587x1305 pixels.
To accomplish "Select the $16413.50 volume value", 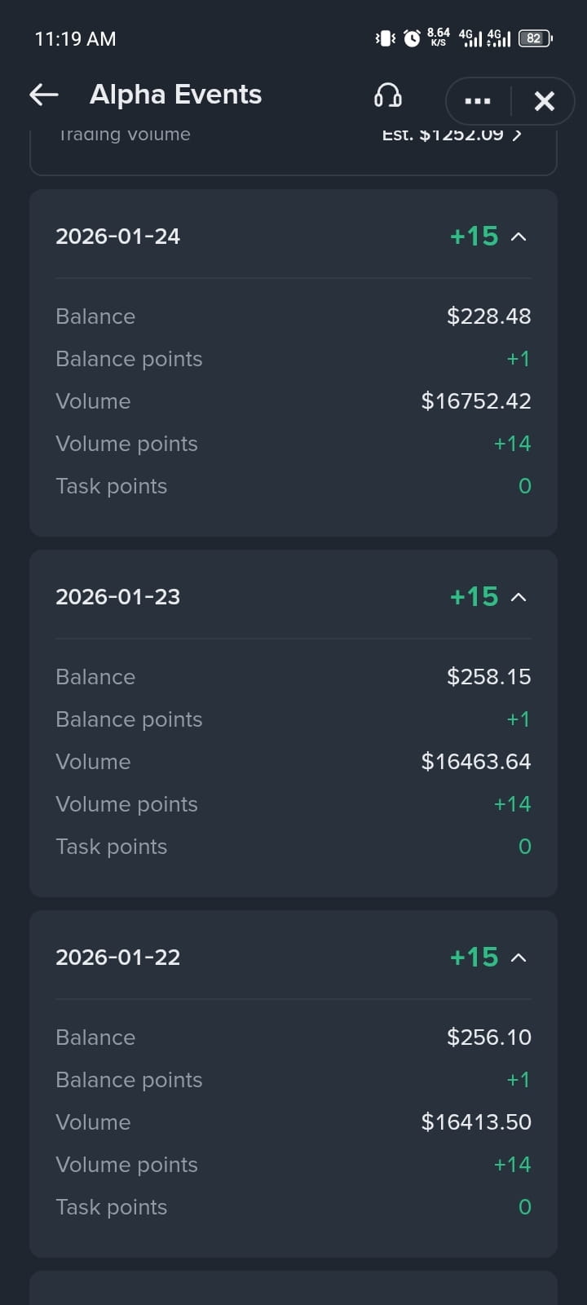I will pos(476,1122).
